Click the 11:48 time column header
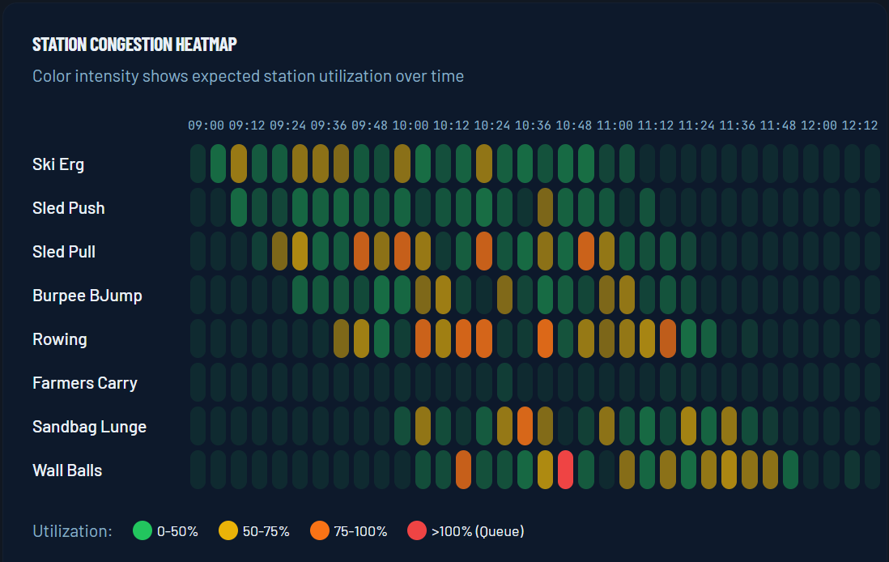Image resolution: width=889 pixels, height=562 pixels. 777,126
